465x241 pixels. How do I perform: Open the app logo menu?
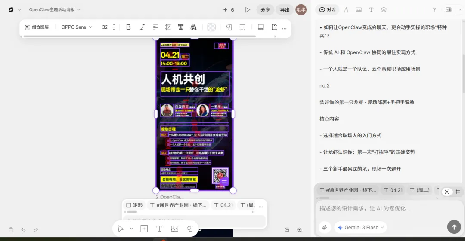pos(11,10)
